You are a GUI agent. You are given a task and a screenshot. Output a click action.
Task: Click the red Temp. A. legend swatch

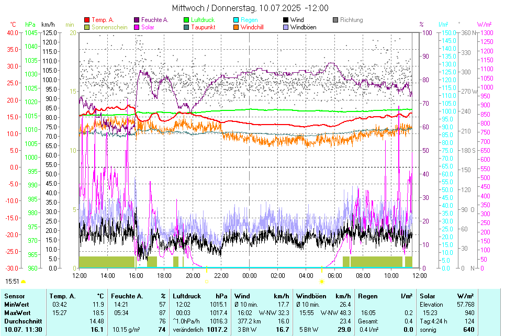87,20
